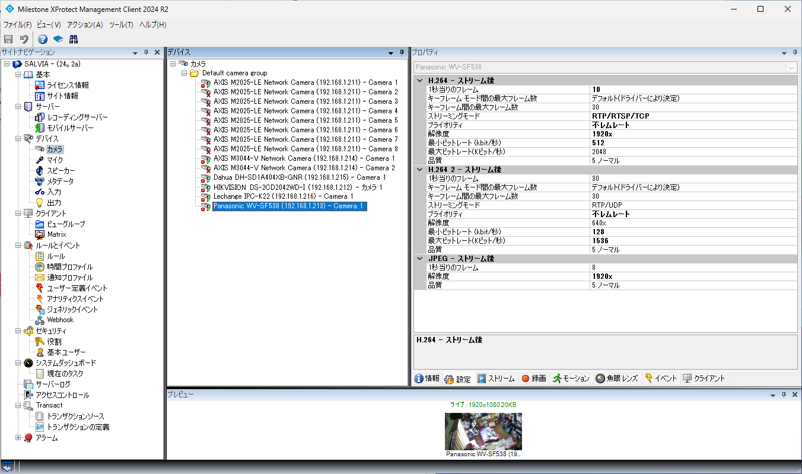The image size is (802, 474).
Task: Collapse the ルールとイベント tree node
Action: click(x=18, y=246)
